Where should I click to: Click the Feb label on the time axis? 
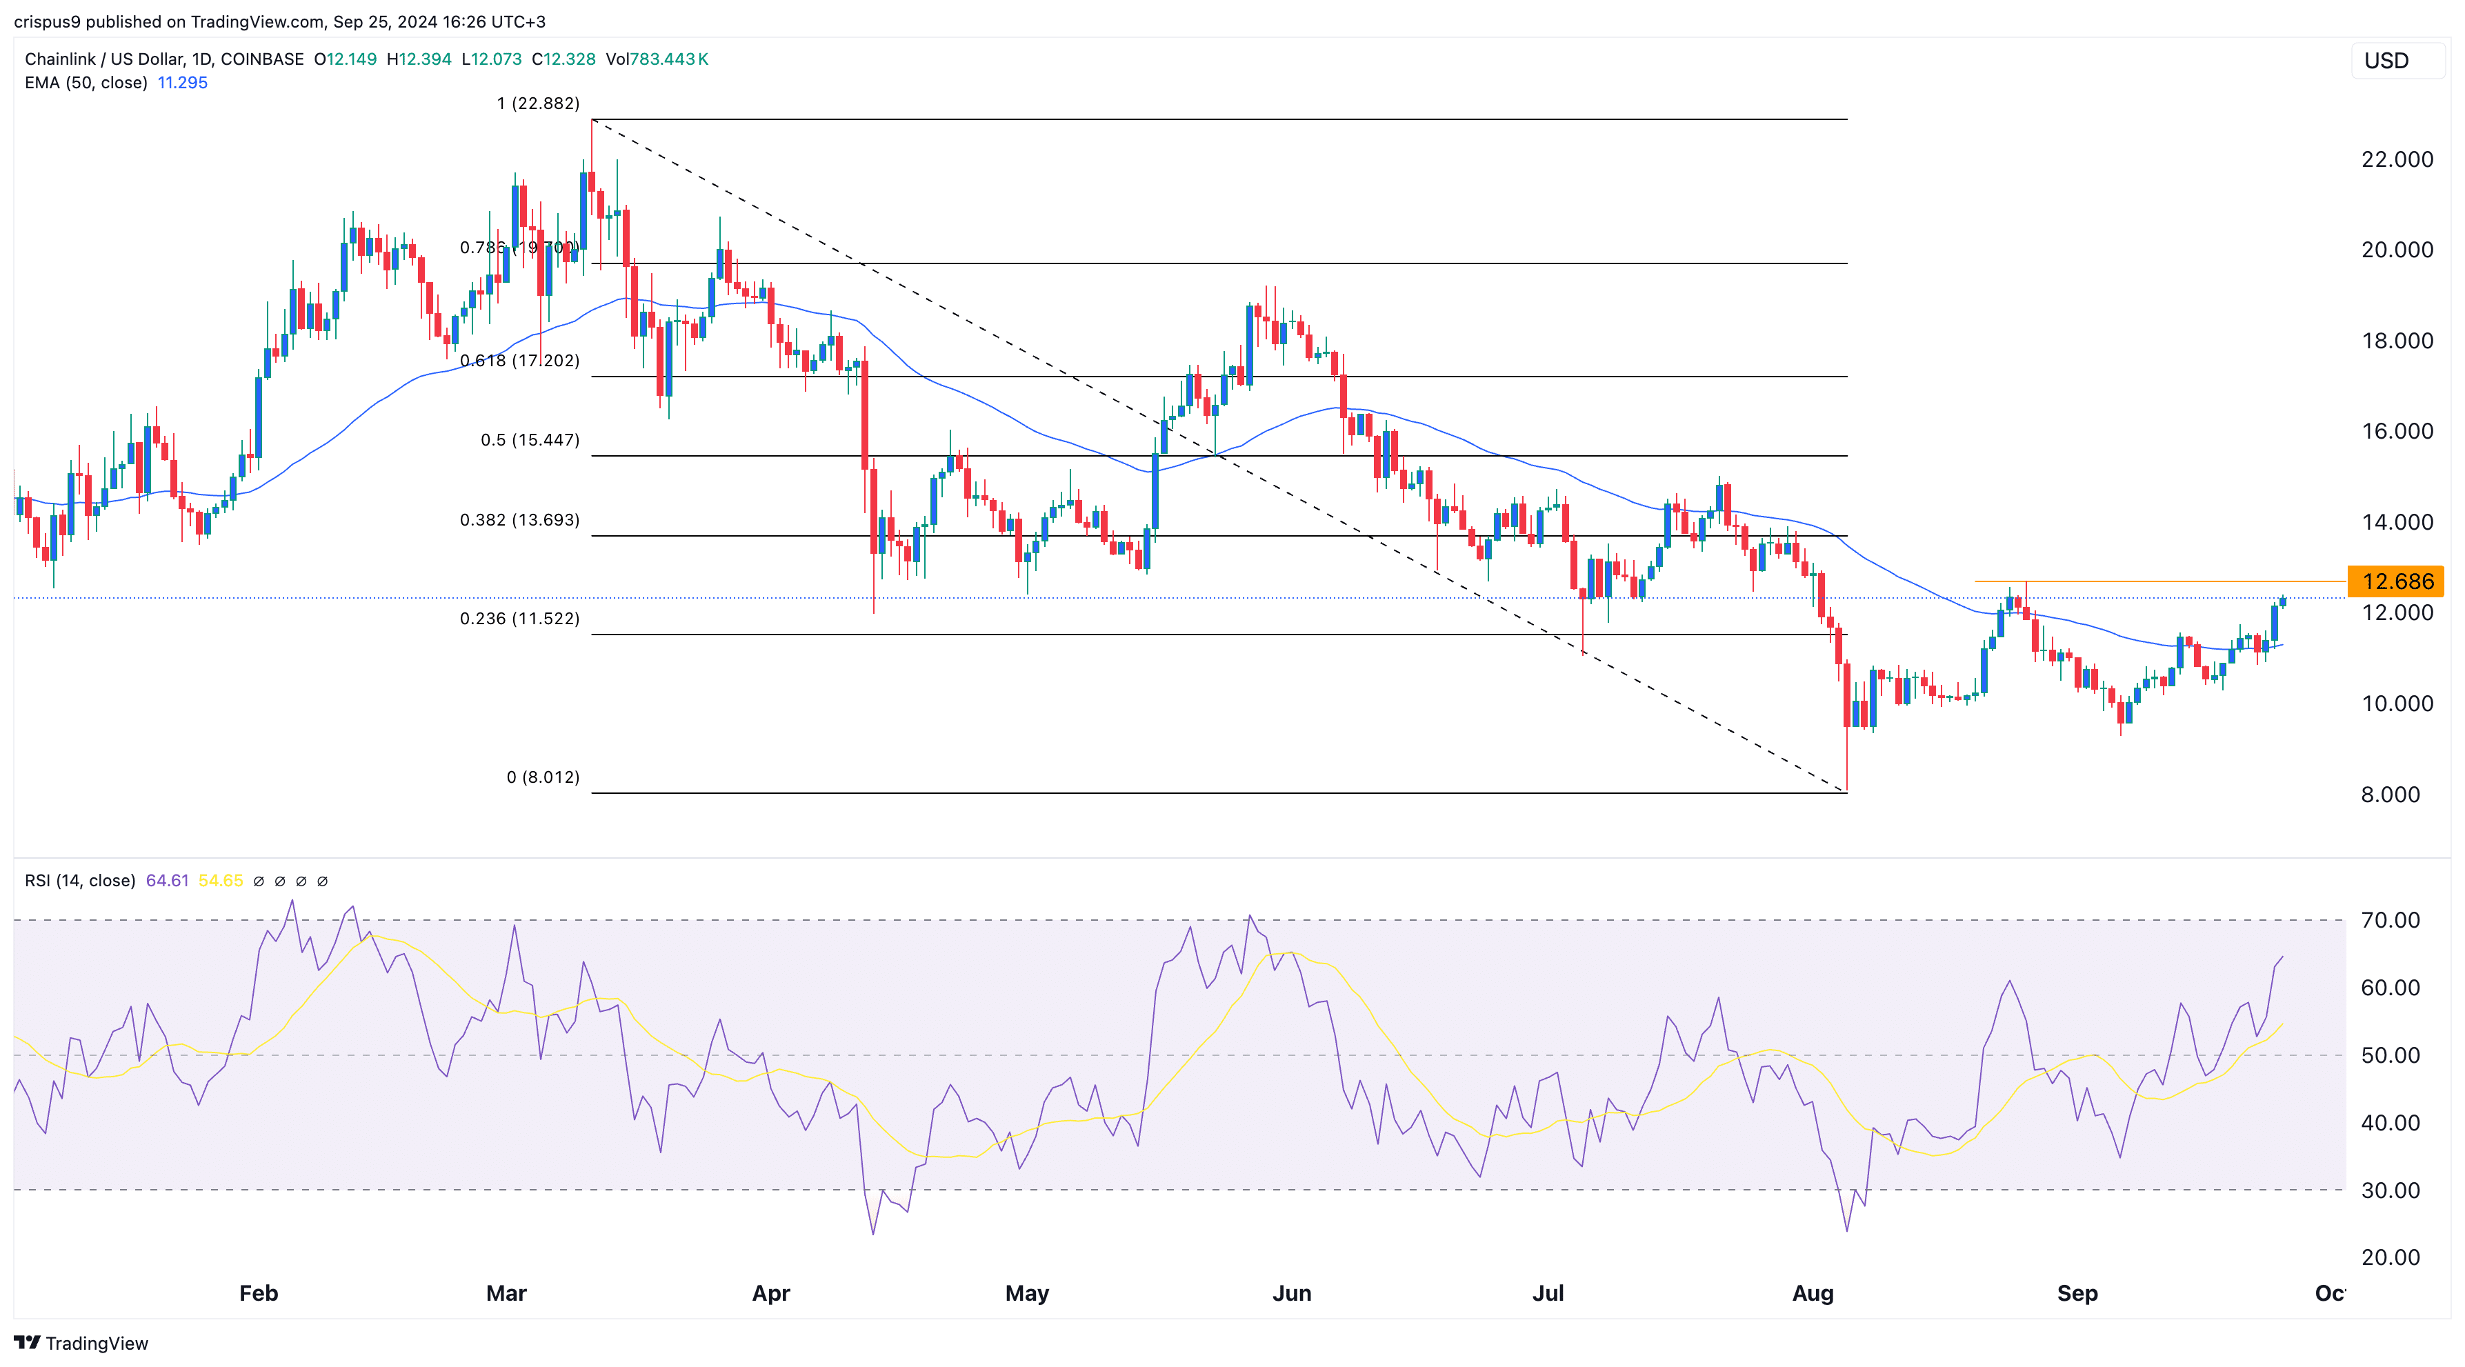tap(259, 1293)
